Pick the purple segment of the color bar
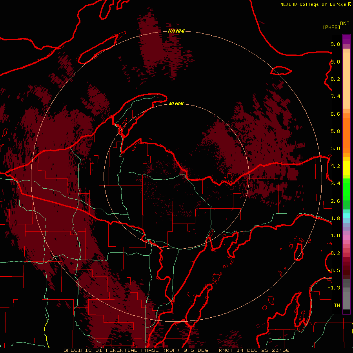 [x=346, y=39]
